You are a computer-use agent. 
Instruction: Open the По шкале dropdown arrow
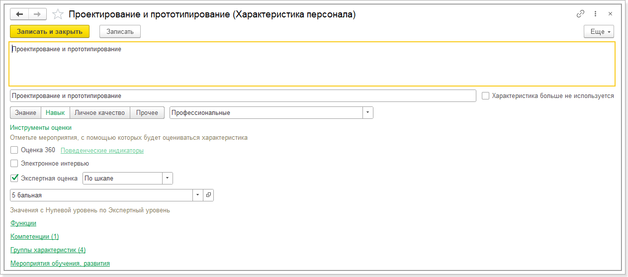[167, 178]
